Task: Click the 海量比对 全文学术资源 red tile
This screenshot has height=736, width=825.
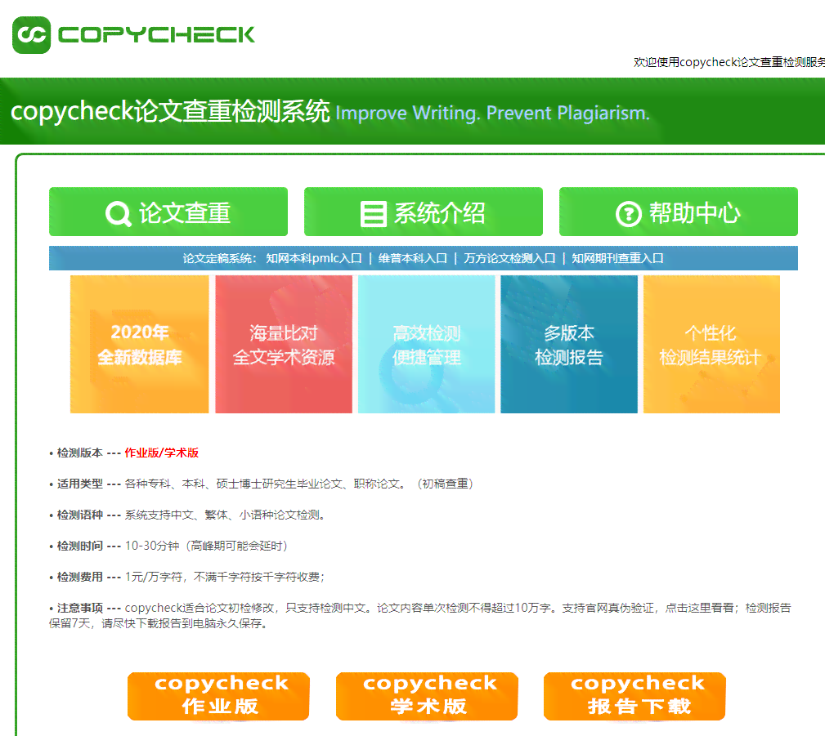Action: coord(284,345)
